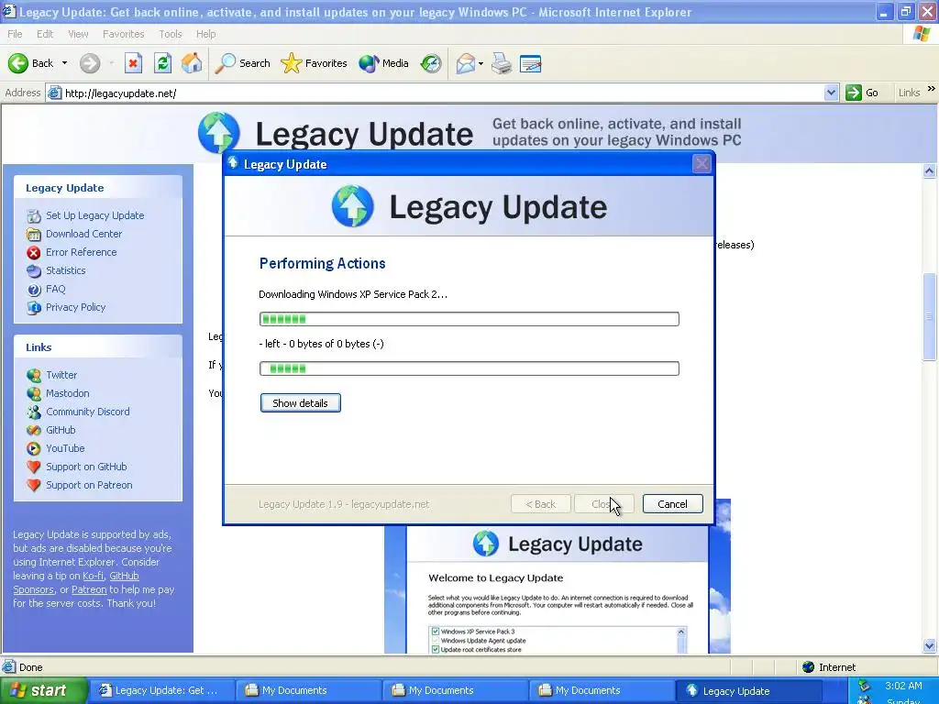Click the overall download progress bar
The height and width of the screenshot is (704, 939).
[469, 319]
